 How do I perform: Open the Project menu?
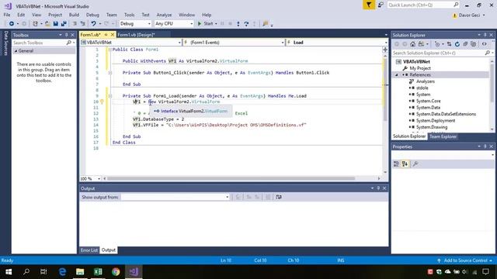(55, 15)
